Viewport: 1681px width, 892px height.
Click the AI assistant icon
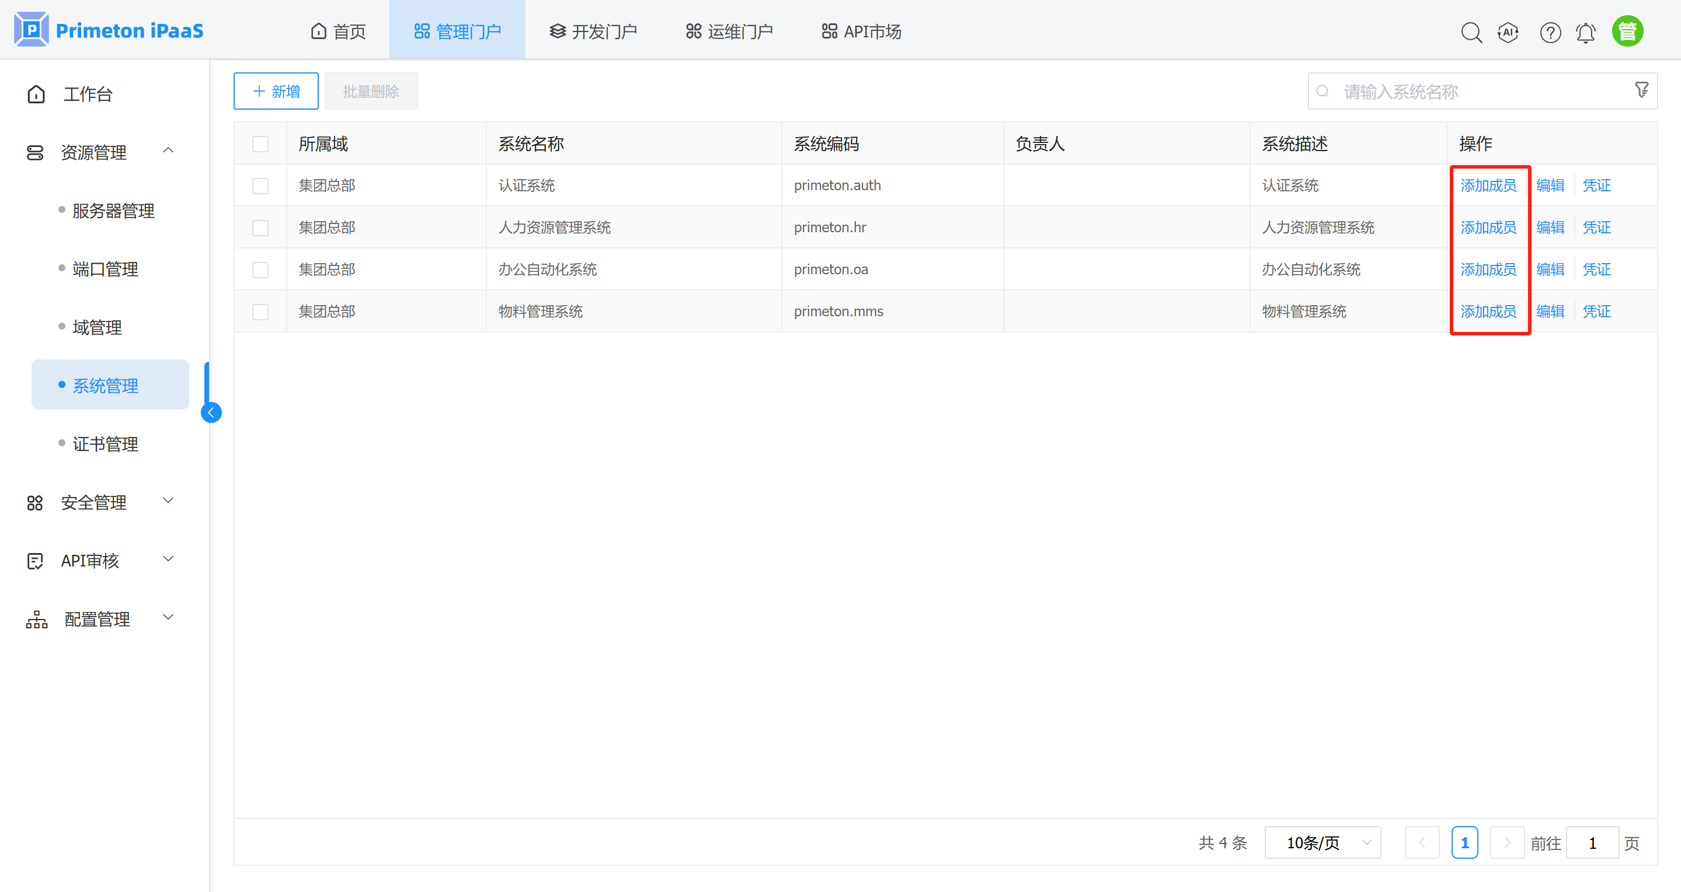pos(1508,32)
